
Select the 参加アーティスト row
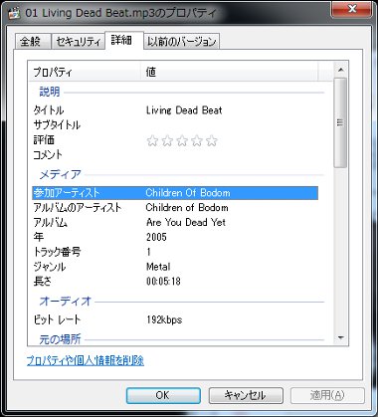(175, 193)
